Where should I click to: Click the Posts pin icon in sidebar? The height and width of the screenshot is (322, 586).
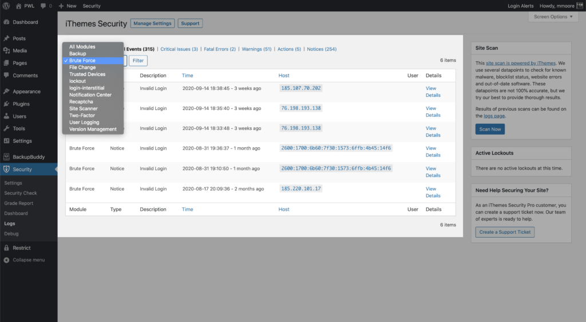coord(6,38)
